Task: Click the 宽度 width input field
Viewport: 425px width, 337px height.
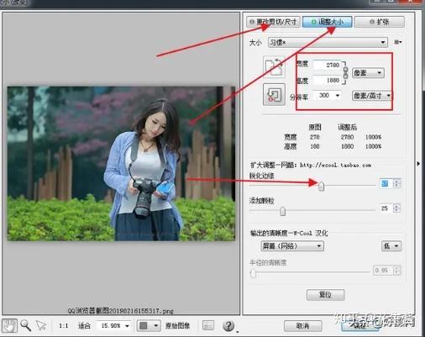Action: pyautogui.click(x=327, y=65)
